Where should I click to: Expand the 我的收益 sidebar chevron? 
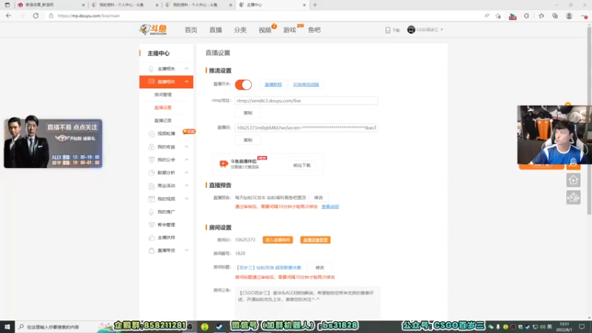pos(186,147)
